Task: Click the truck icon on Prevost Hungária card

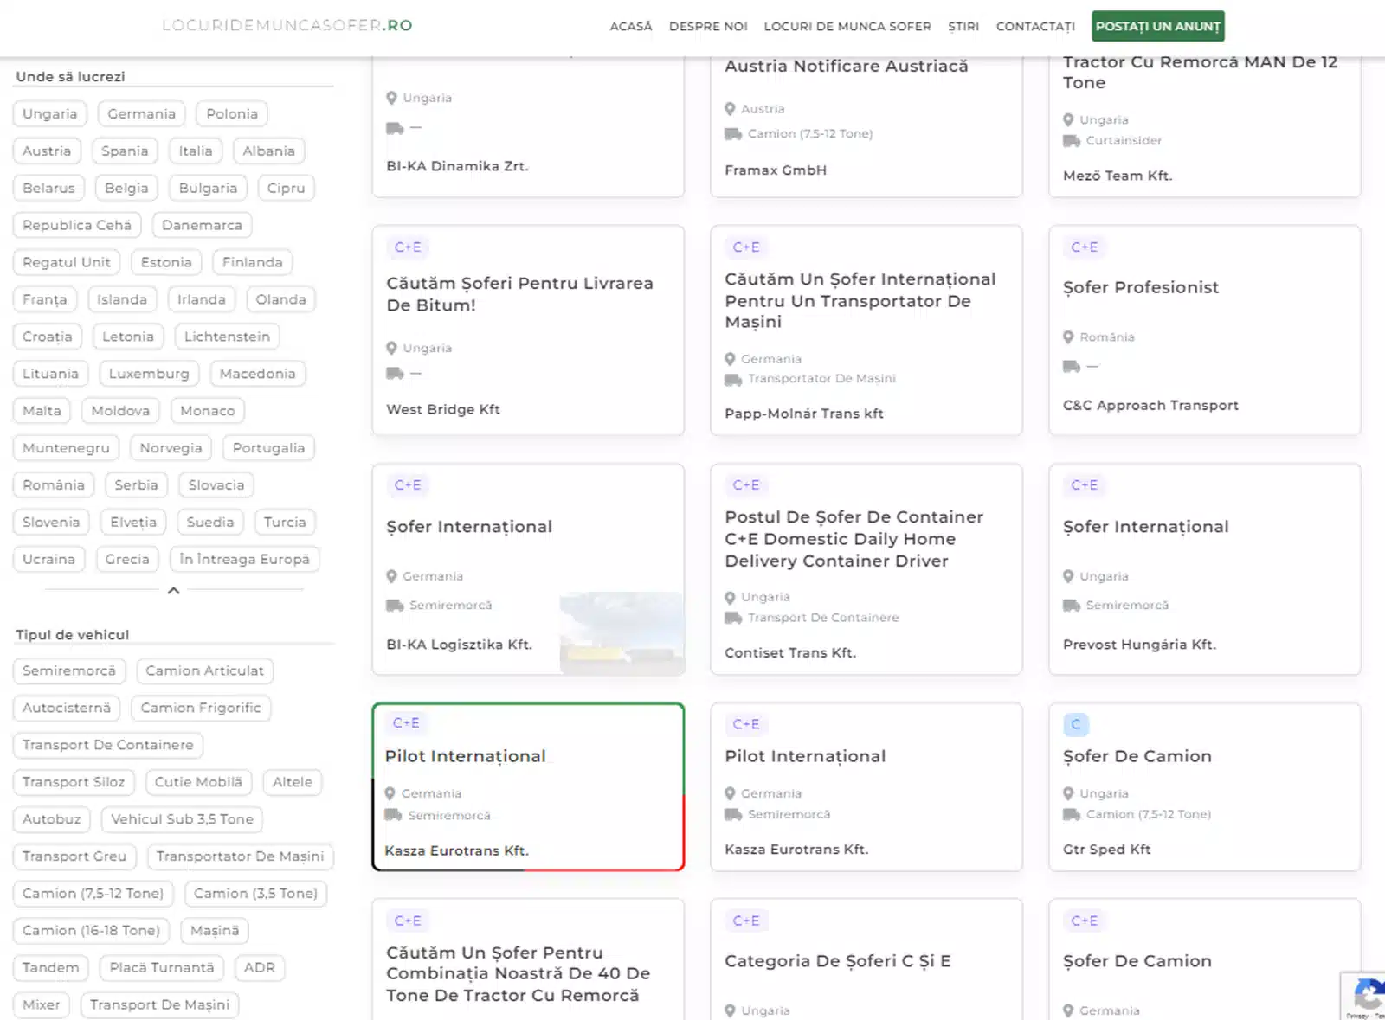Action: click(1072, 606)
